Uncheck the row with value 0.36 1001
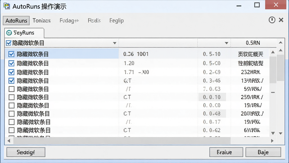 point(11,54)
